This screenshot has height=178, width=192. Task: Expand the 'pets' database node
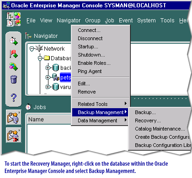(48, 78)
